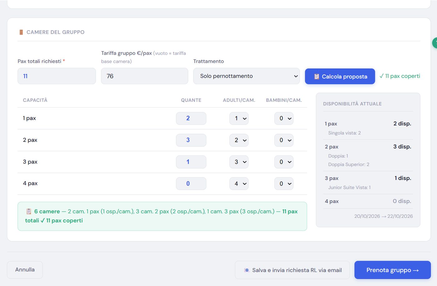Screen dimensions: 437x286
Task: Click the clipboard icon in the 6 camere summary
Action: [29, 211]
